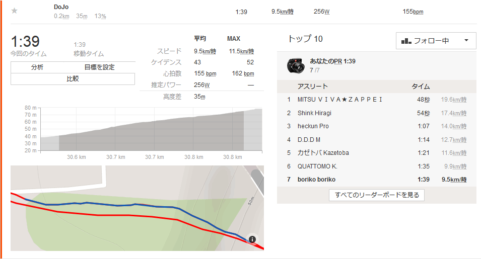
Task: Click the 比較 button
Action: coord(73,78)
